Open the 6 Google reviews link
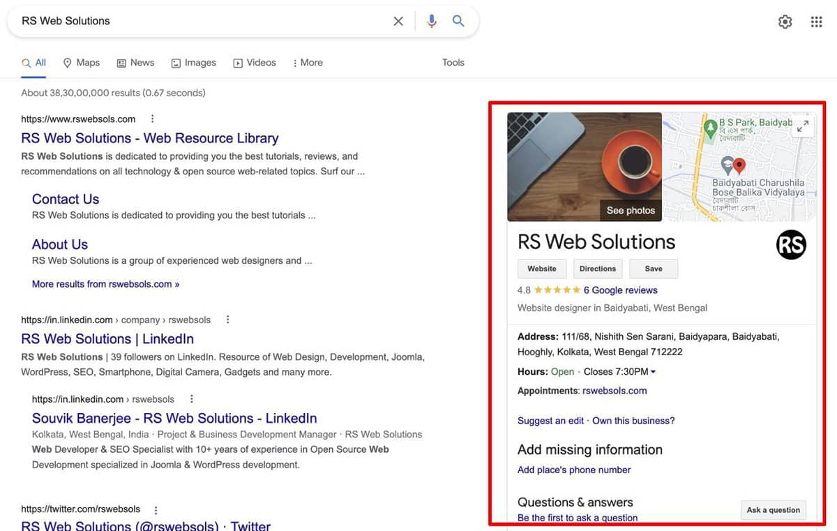Viewport: 837px width, 531px height. coord(620,290)
